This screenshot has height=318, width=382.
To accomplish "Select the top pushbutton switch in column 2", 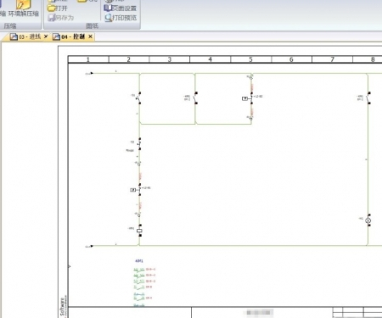I will pyautogui.click(x=138, y=98).
